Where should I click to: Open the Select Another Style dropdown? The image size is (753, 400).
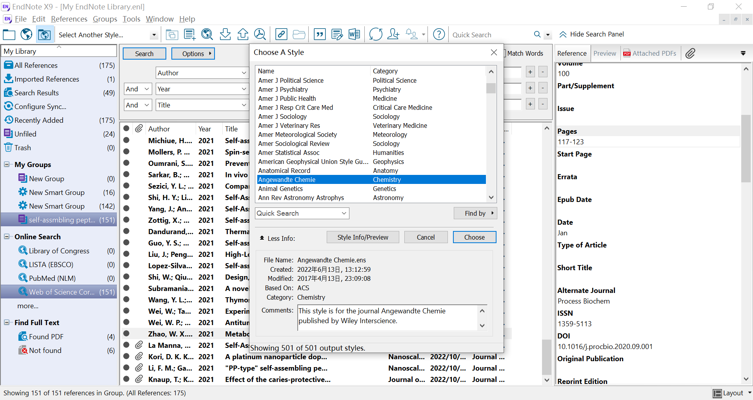[x=154, y=35]
